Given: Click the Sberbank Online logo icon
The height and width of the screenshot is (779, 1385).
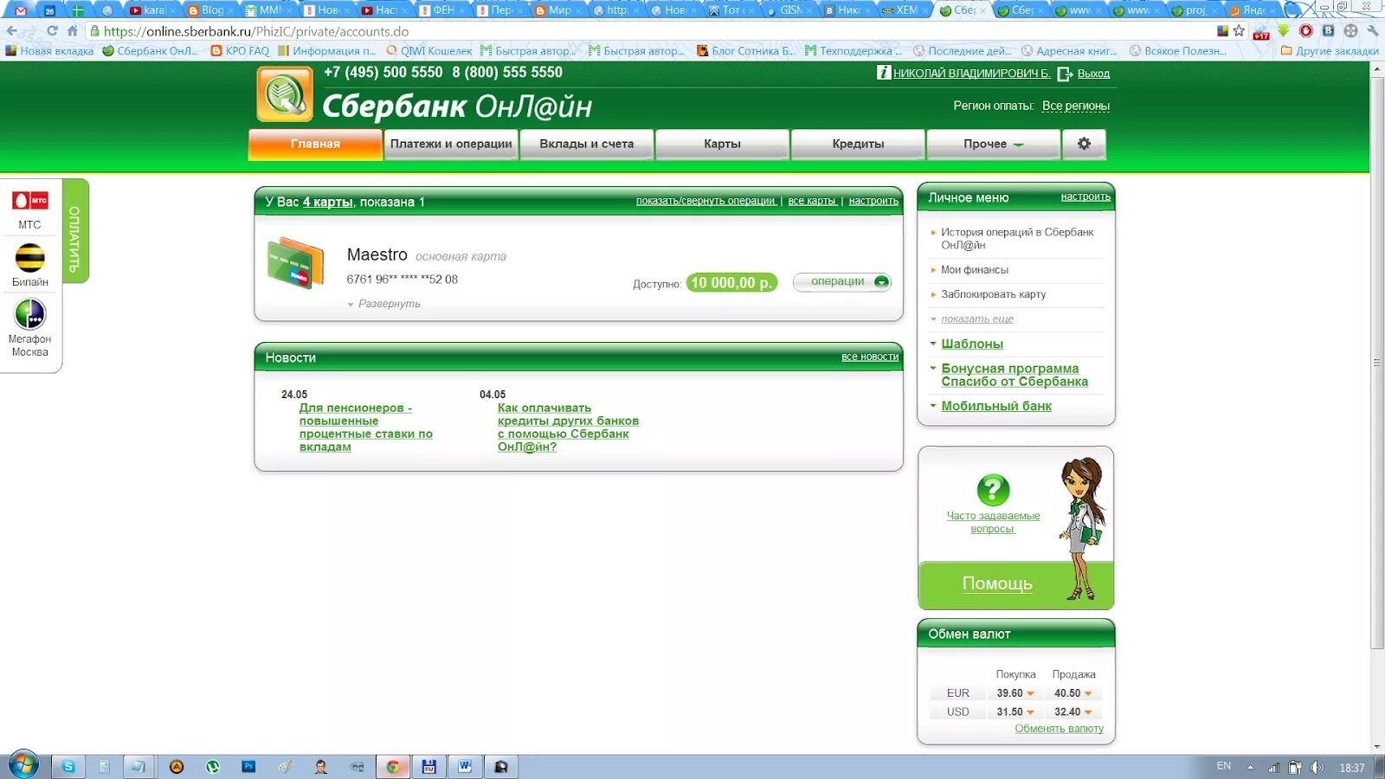Looking at the screenshot, I should click(x=284, y=94).
